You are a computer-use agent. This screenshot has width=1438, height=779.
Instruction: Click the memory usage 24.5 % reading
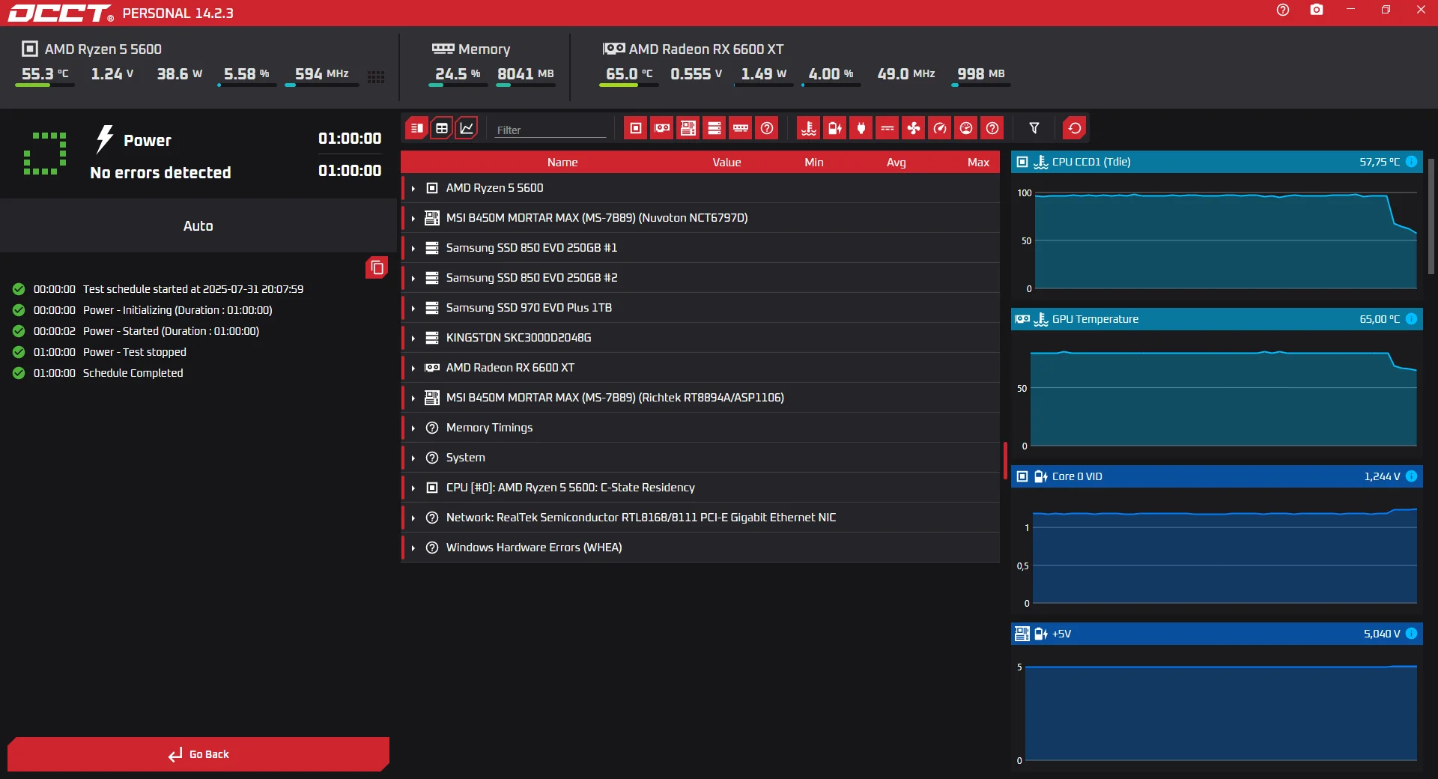(x=458, y=74)
